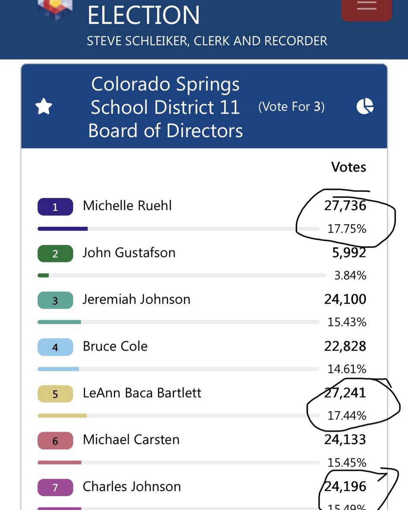Click the Steve Schleiker Clerk and Recorder text
This screenshot has width=408, height=510.
tap(207, 41)
